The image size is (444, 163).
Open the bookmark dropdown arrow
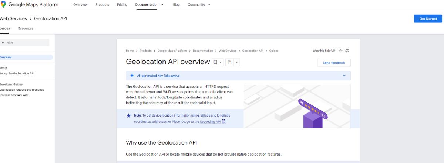[221, 63]
